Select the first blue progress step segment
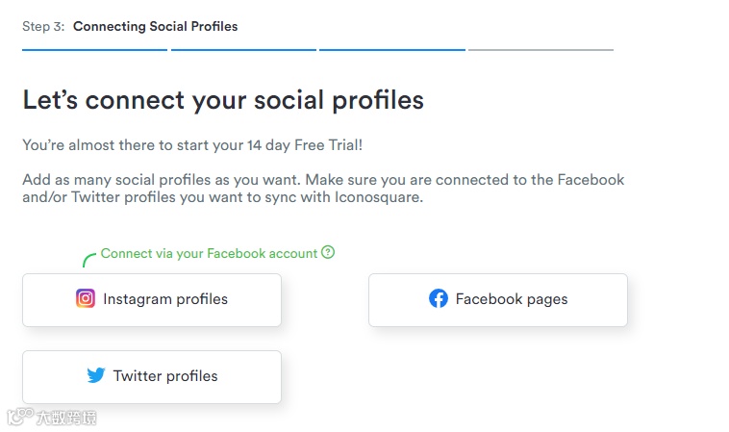Image resolution: width=729 pixels, height=432 pixels. click(94, 49)
